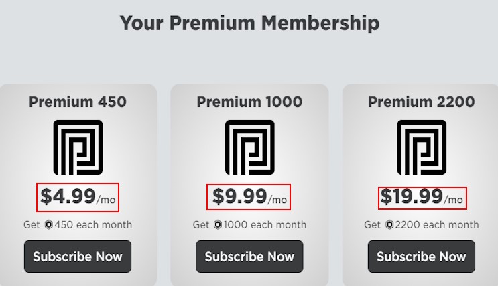Image resolution: width=498 pixels, height=286 pixels.
Task: Click the /mo text next to $19.99
Action: pos(454,200)
